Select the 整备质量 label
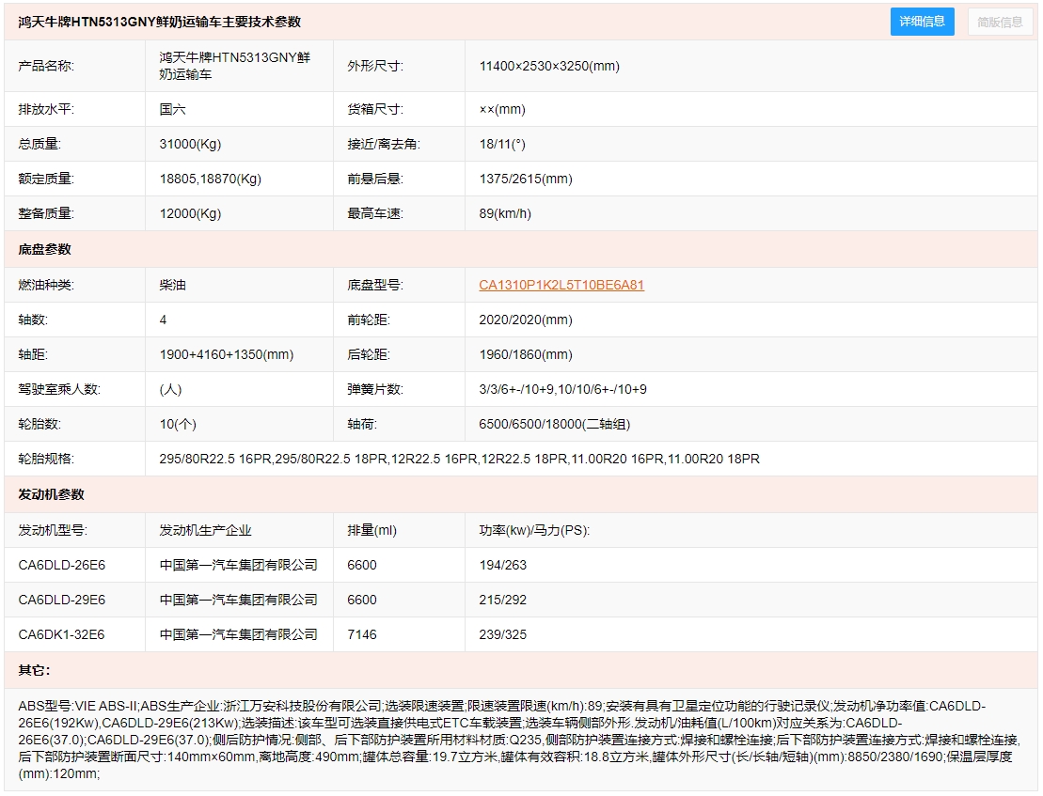This screenshot has height=796, width=1043. click(x=46, y=213)
